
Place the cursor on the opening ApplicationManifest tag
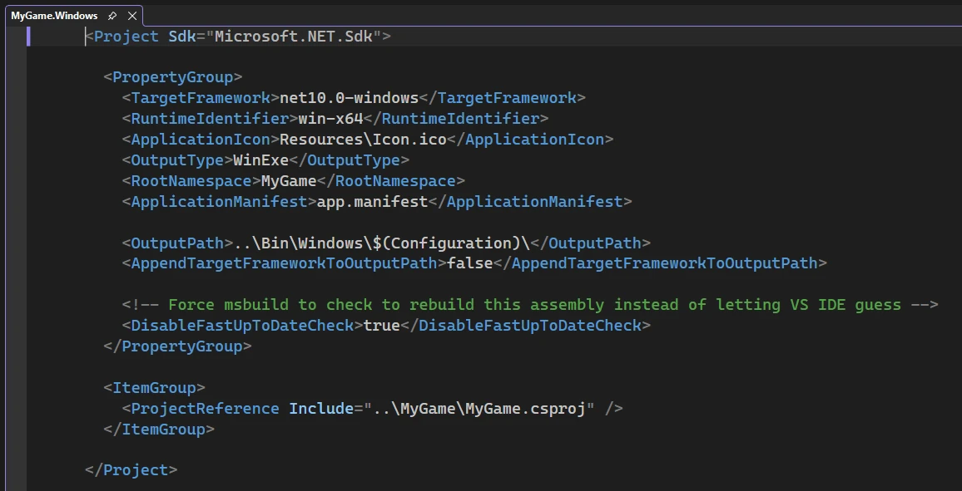point(219,202)
